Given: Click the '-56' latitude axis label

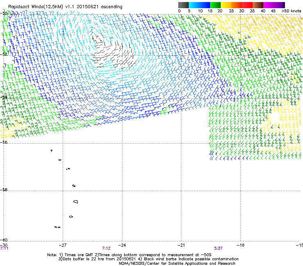Looking at the screenshot, I should [4, 142].
